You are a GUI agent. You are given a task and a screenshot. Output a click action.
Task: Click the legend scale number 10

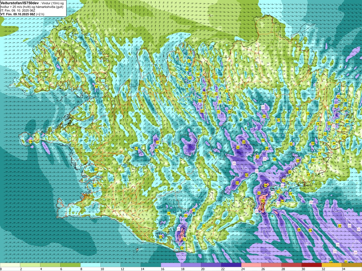tap(102, 269)
